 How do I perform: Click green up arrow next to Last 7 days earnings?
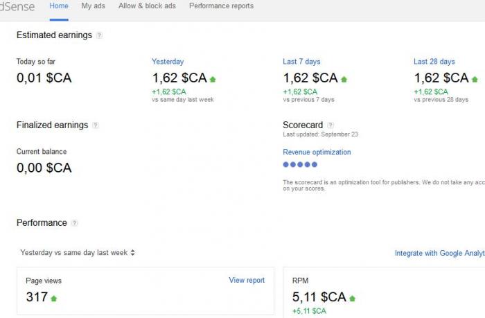344,80
